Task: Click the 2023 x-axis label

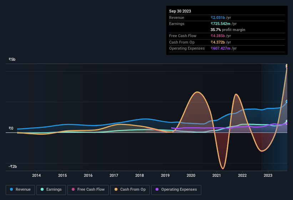Action: [268, 175]
